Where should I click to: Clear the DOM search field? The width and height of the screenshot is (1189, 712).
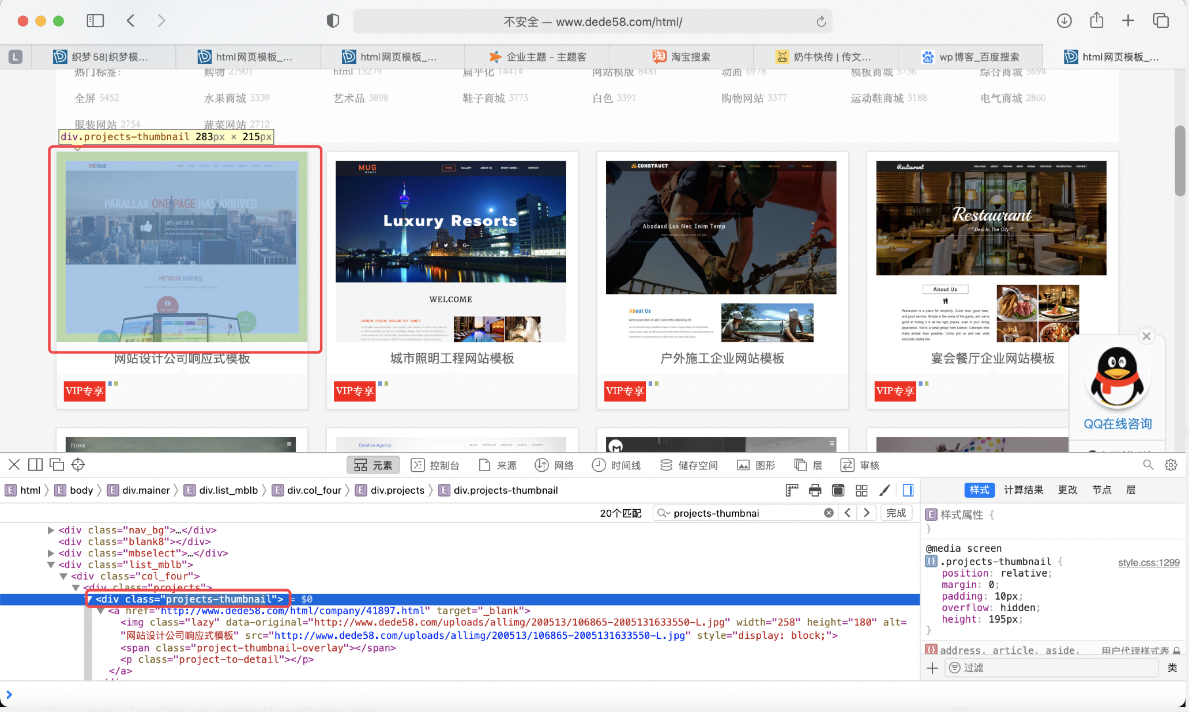[829, 513]
